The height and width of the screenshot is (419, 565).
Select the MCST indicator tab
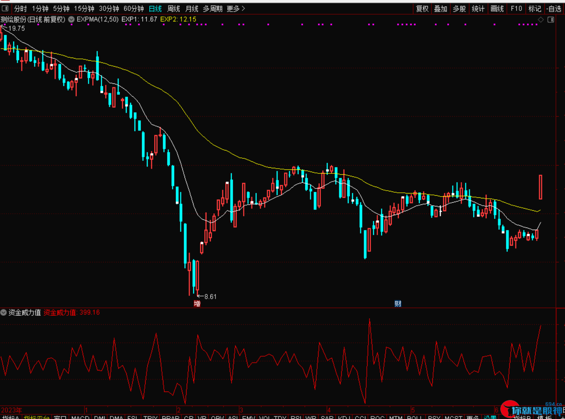click(x=453, y=417)
